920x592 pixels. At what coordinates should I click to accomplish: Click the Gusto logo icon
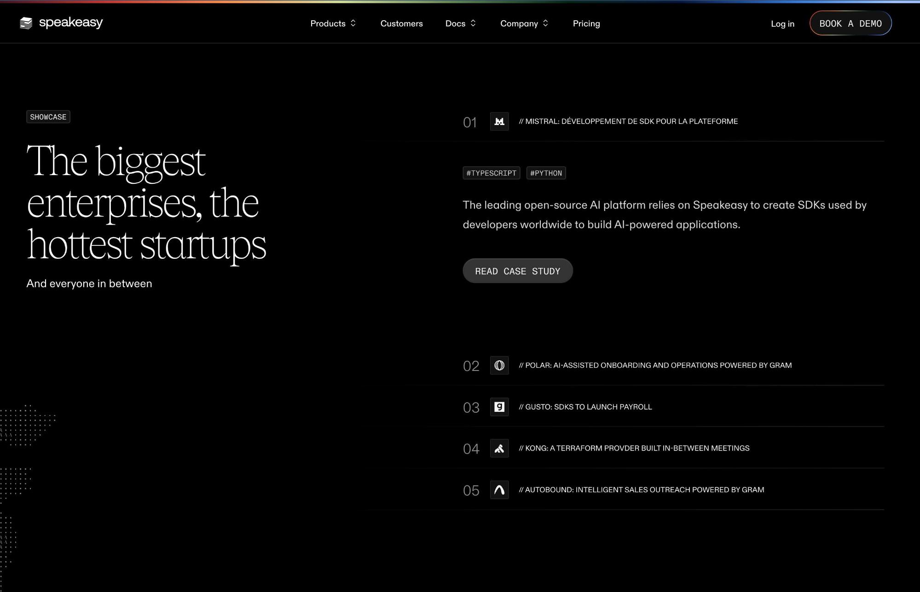499,407
